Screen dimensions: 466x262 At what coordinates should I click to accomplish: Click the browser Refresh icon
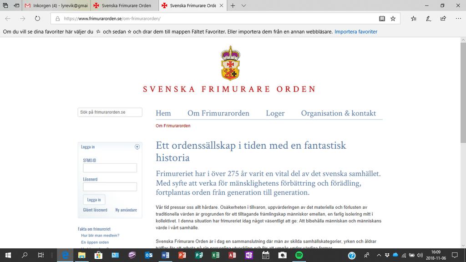37,18
